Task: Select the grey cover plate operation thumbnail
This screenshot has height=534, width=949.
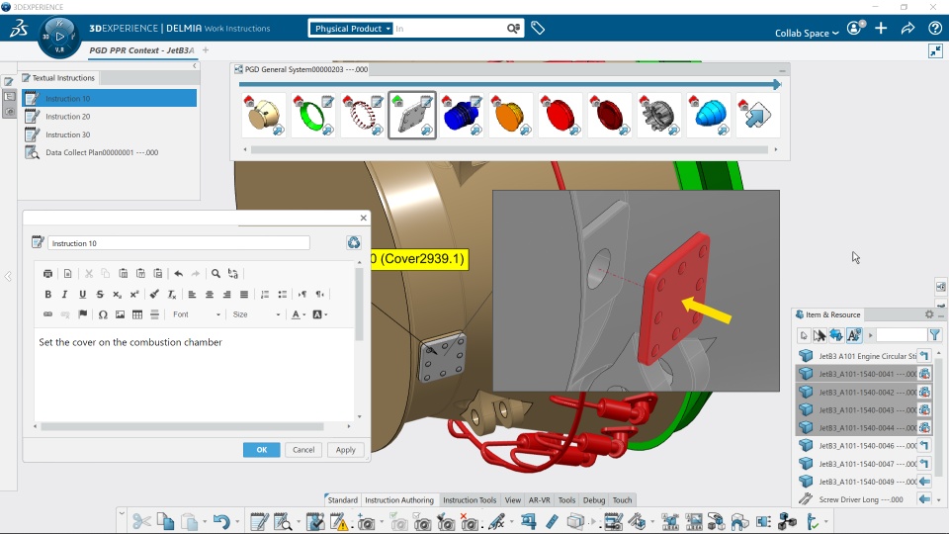Action: tap(412, 115)
